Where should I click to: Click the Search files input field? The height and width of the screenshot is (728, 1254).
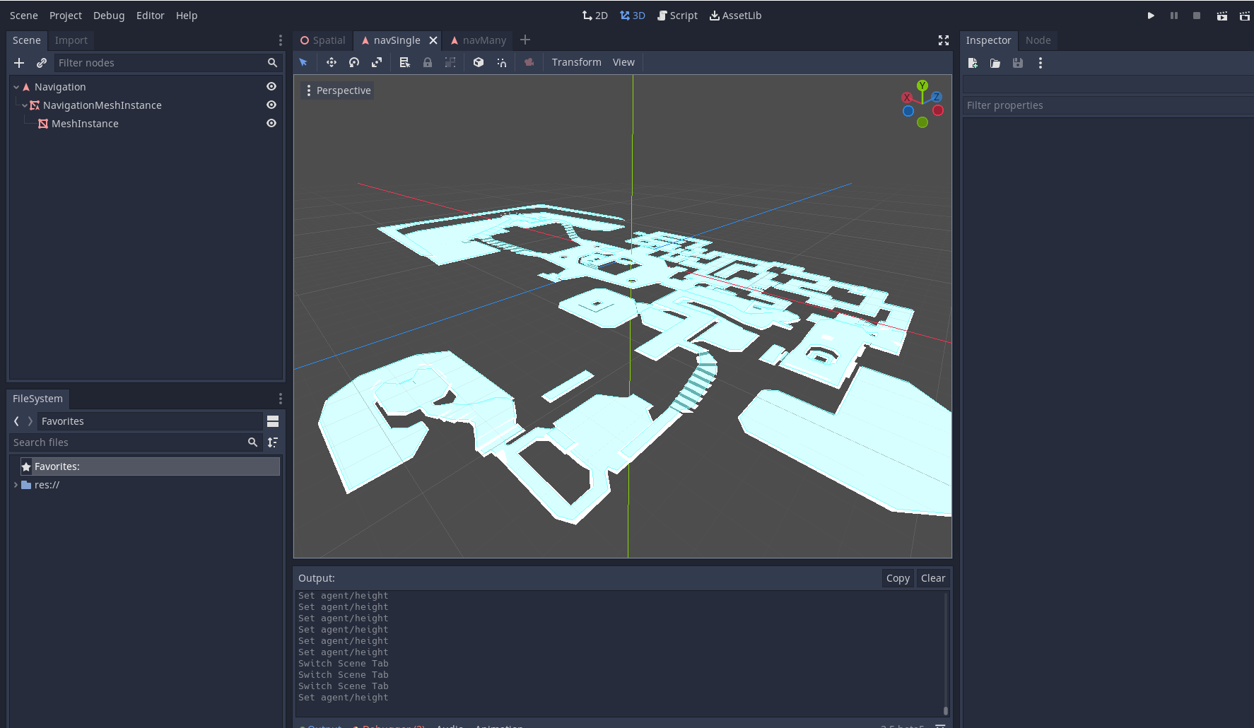click(x=127, y=442)
